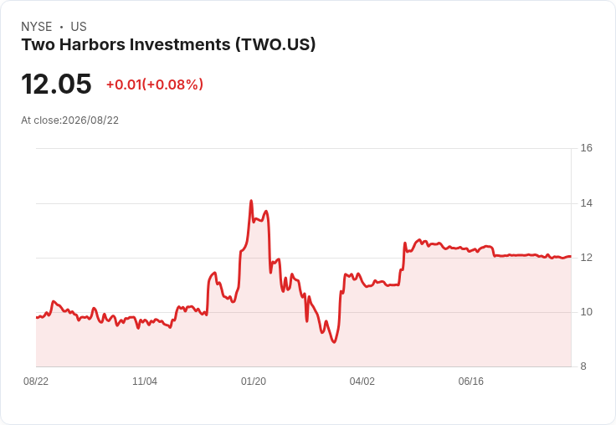
Task: Click the start of the price line
Action: click(x=37, y=317)
